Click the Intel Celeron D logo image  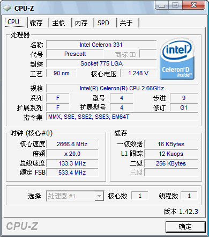pyautogui.click(x=177, y=59)
